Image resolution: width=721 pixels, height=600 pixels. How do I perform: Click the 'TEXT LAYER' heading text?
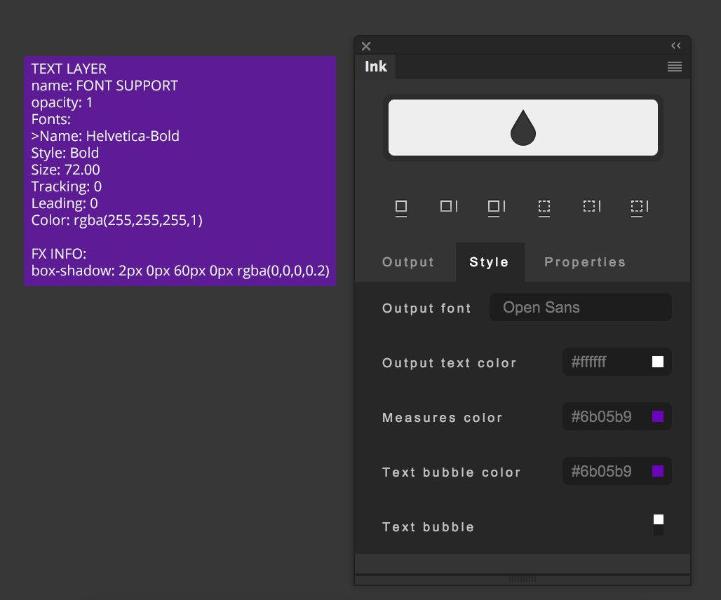[x=69, y=69]
